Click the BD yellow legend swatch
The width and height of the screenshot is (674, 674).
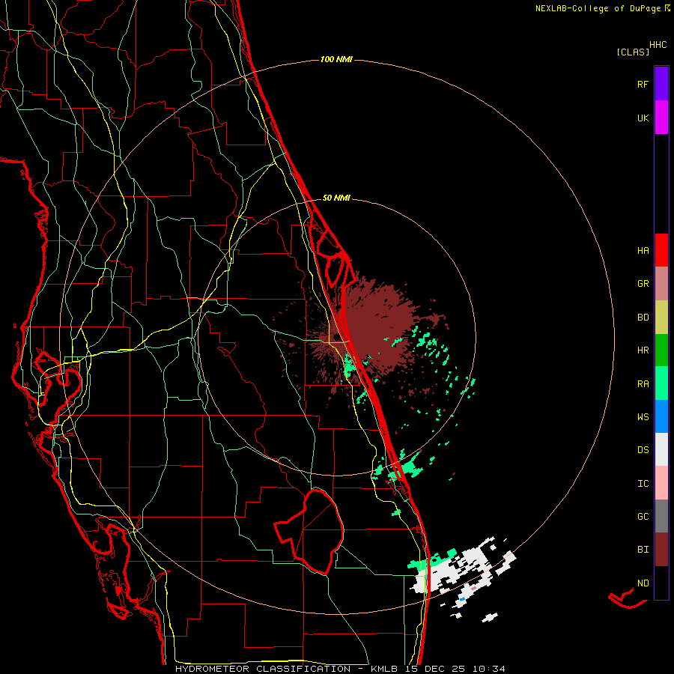[x=661, y=318]
